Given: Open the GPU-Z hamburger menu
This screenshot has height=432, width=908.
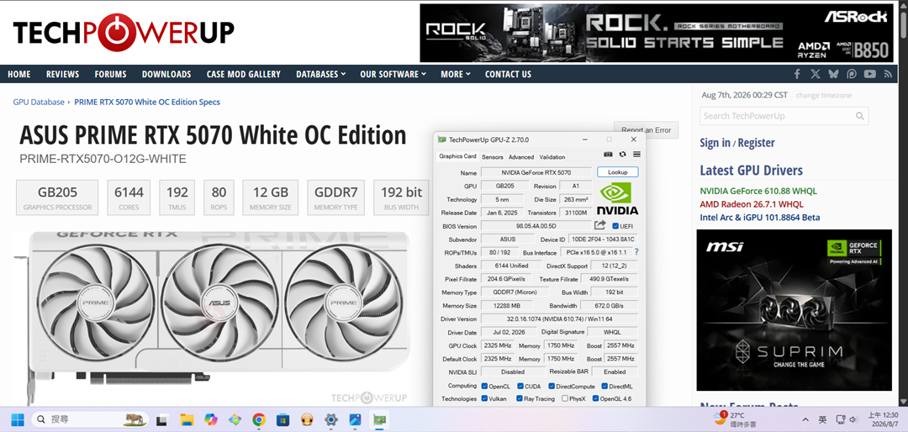Looking at the screenshot, I should (x=636, y=155).
